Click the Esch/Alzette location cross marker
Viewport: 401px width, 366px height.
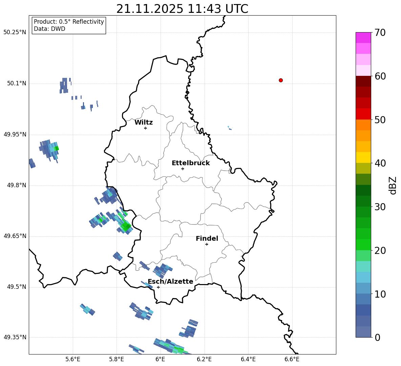pos(158,287)
